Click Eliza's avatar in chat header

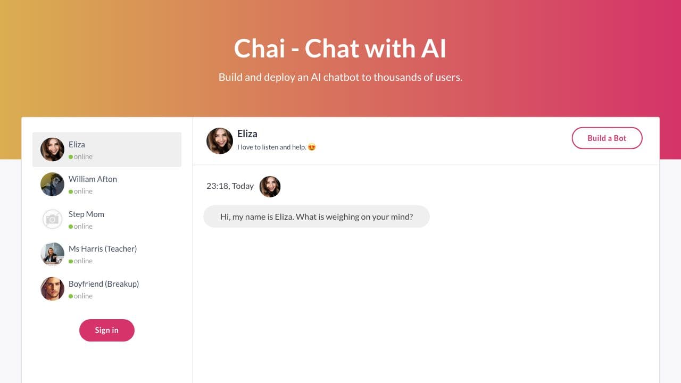pyautogui.click(x=220, y=141)
